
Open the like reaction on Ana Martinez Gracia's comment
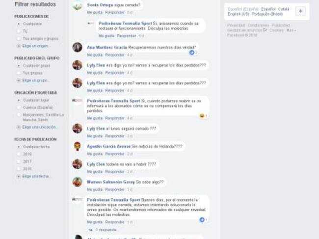point(192,53)
